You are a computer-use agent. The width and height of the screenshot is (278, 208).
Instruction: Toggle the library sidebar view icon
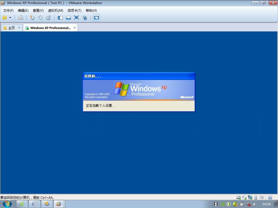click(x=60, y=18)
